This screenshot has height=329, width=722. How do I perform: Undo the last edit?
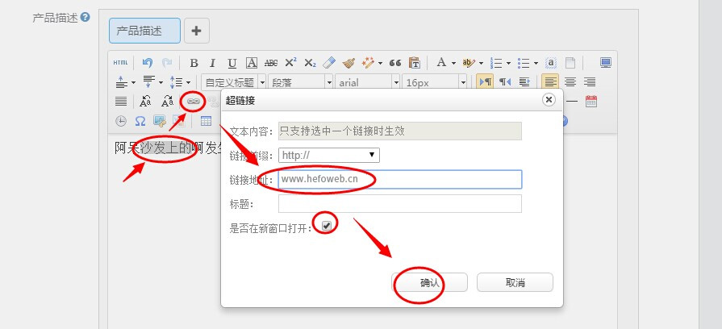coord(147,63)
